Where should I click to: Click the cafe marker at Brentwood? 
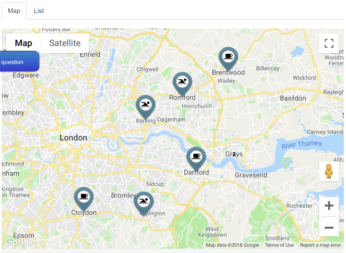[228, 58]
